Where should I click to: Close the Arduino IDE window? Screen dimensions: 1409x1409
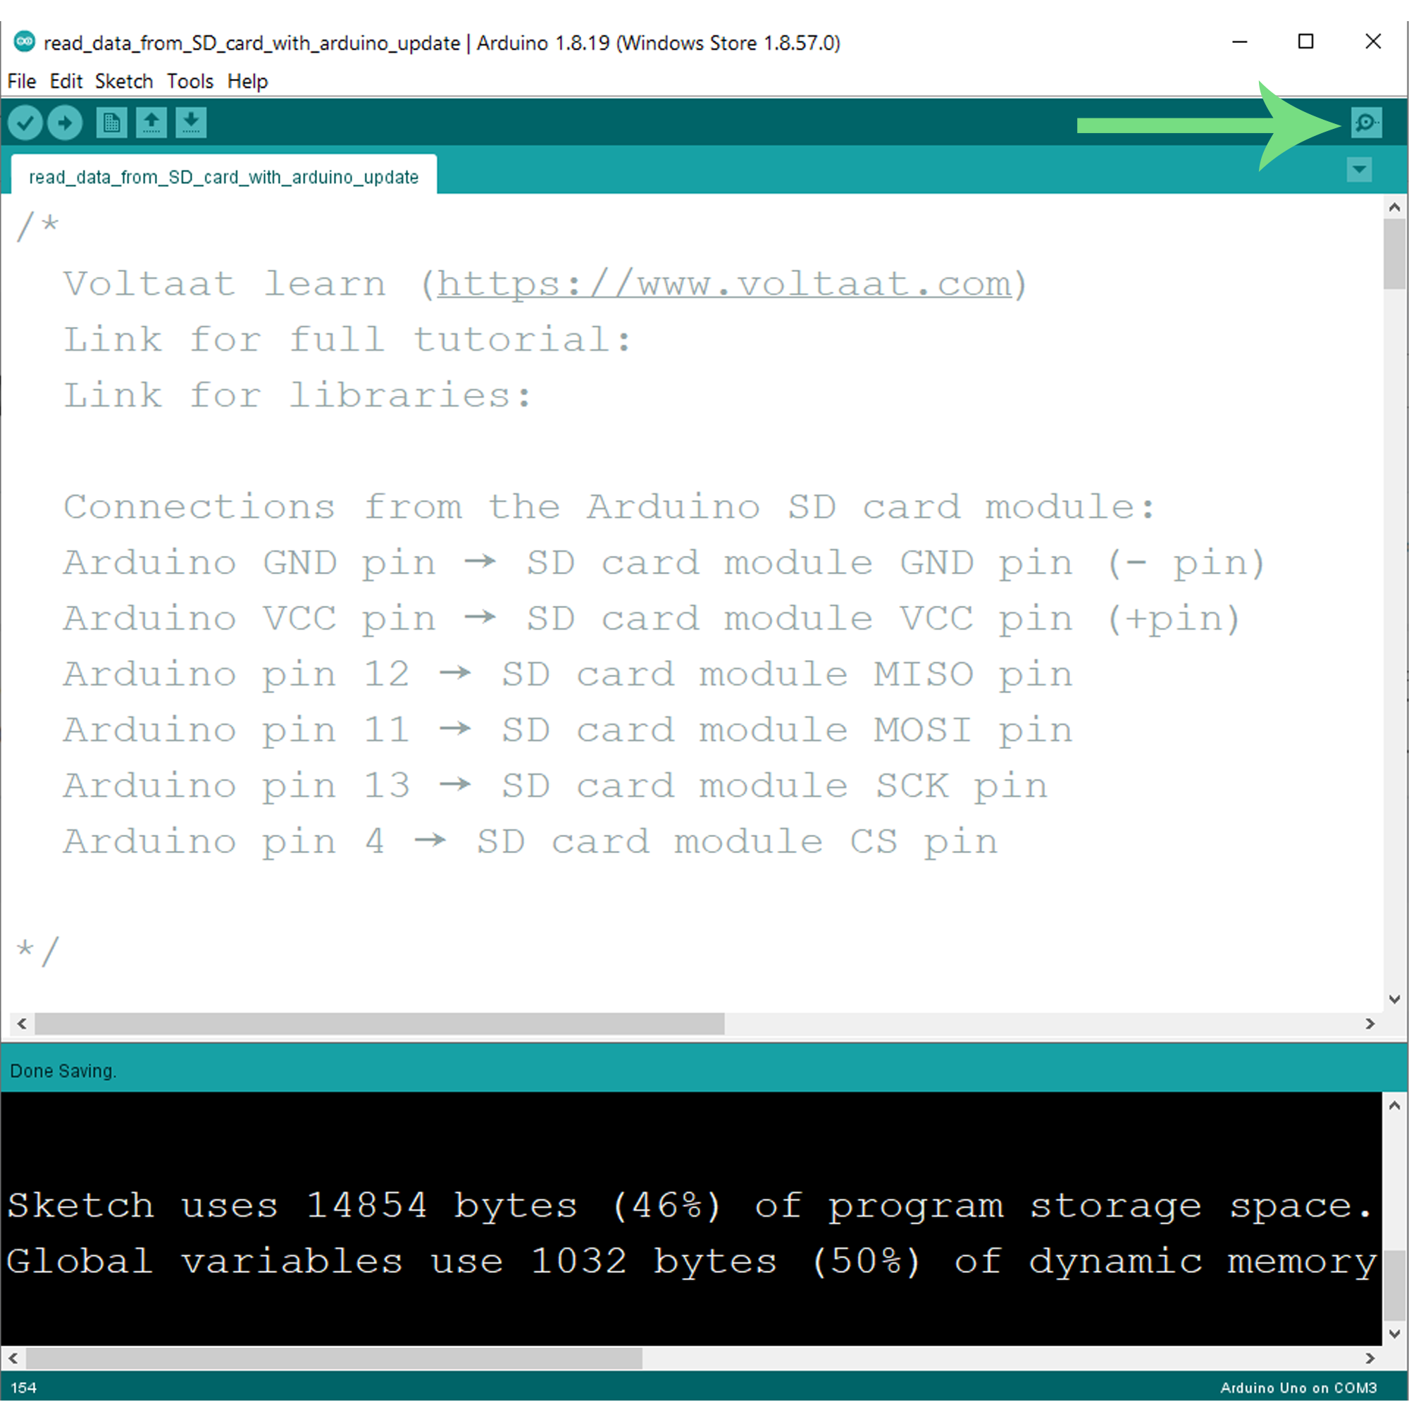[1372, 42]
